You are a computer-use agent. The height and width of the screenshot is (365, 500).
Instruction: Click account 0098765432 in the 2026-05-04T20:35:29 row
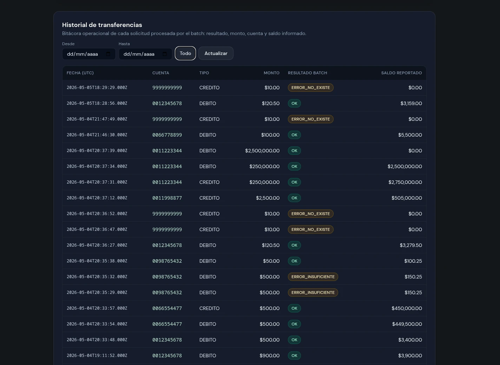(x=167, y=292)
